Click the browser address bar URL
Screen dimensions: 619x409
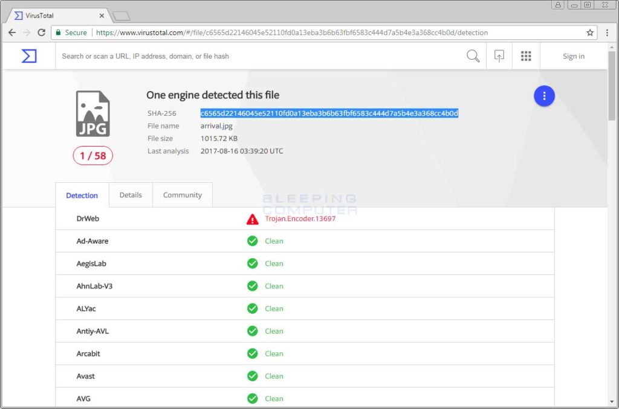coord(292,33)
